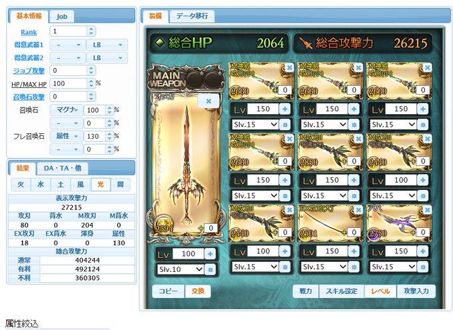Choose 水 element filter

pyautogui.click(x=41, y=185)
